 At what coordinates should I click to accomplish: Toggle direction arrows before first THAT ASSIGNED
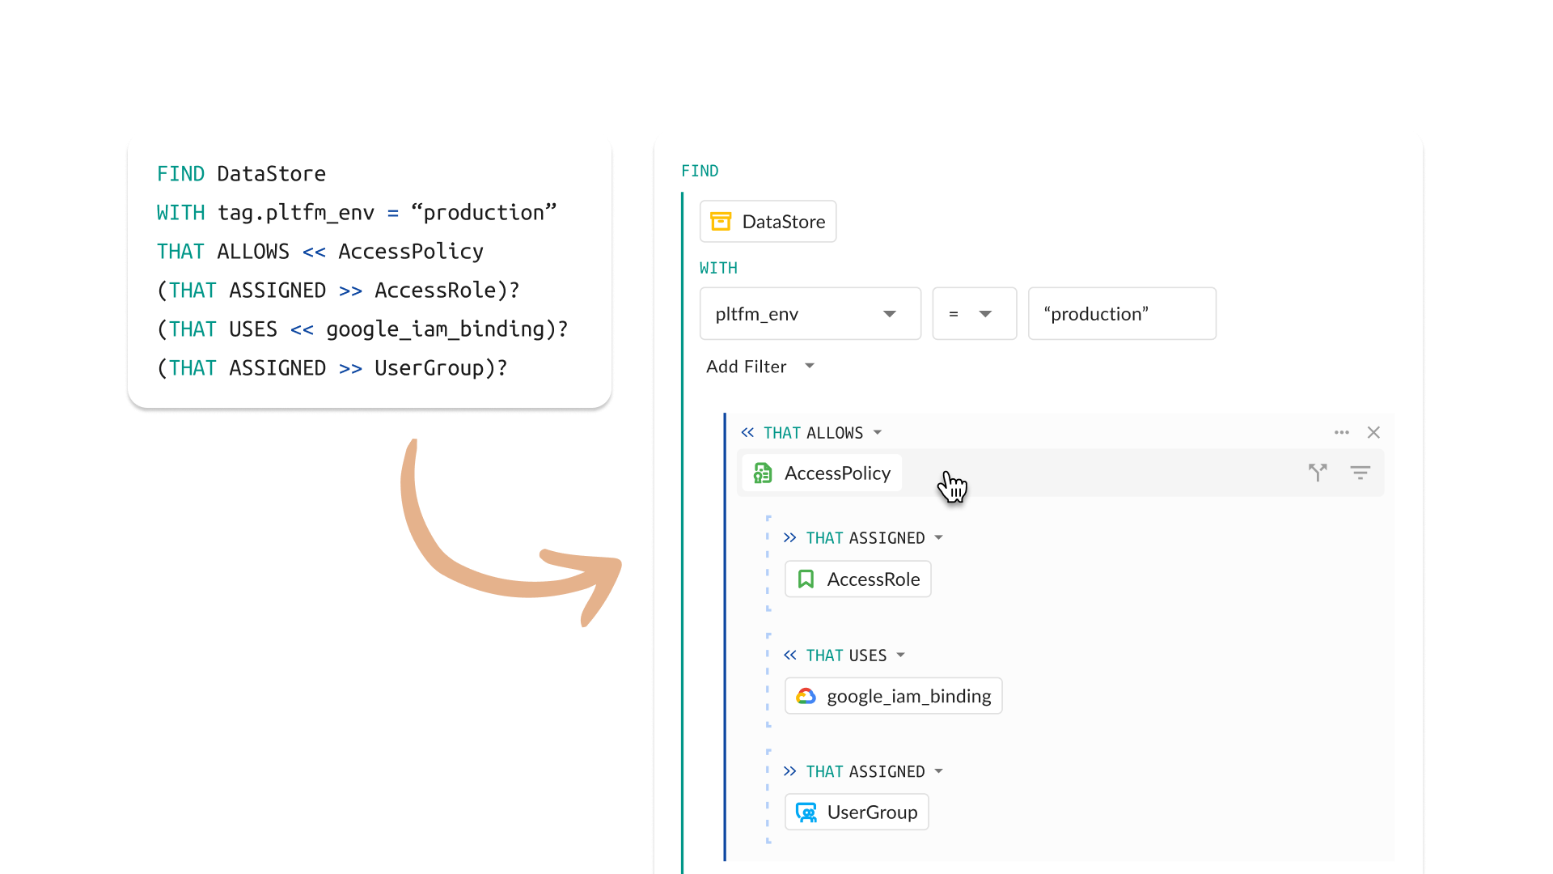[x=790, y=538]
